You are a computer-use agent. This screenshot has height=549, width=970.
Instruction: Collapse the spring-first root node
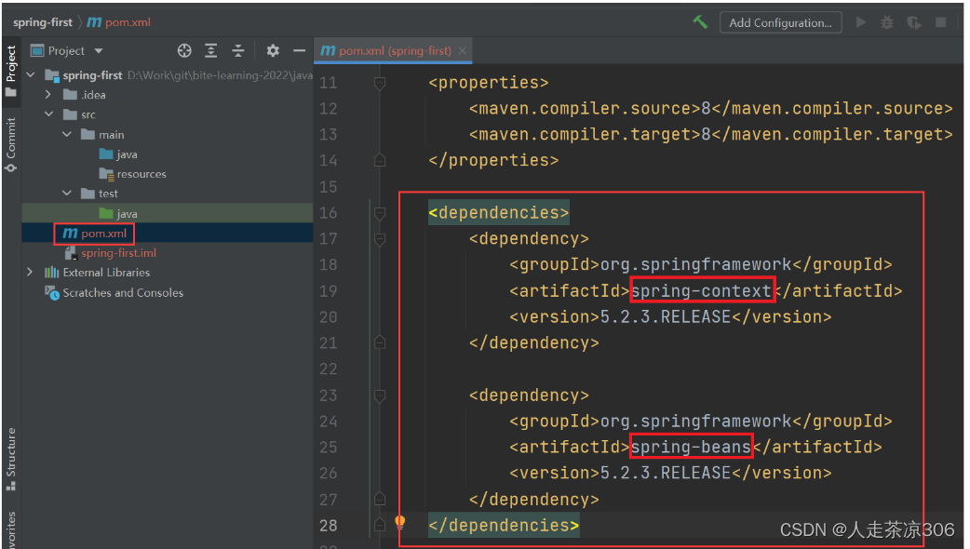pos(31,74)
